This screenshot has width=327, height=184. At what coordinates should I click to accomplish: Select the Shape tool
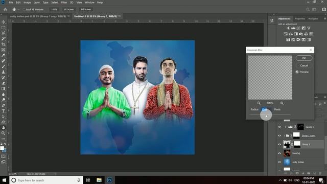pos(4,122)
